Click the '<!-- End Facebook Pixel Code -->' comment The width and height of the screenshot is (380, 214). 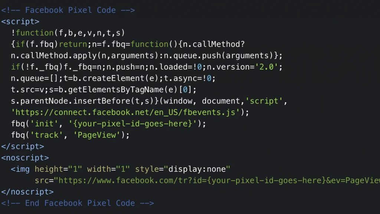[78, 203]
